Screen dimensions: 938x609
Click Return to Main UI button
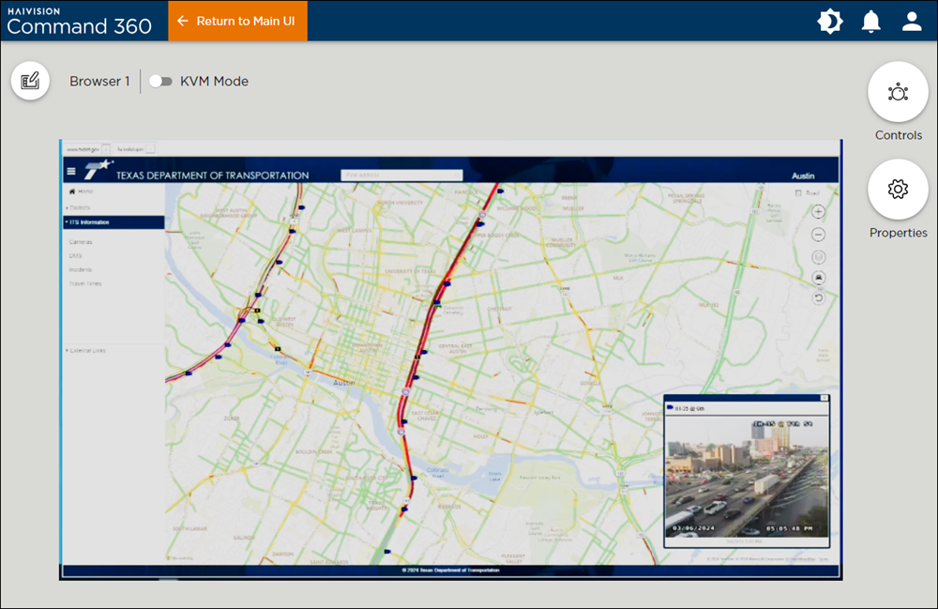coord(238,21)
